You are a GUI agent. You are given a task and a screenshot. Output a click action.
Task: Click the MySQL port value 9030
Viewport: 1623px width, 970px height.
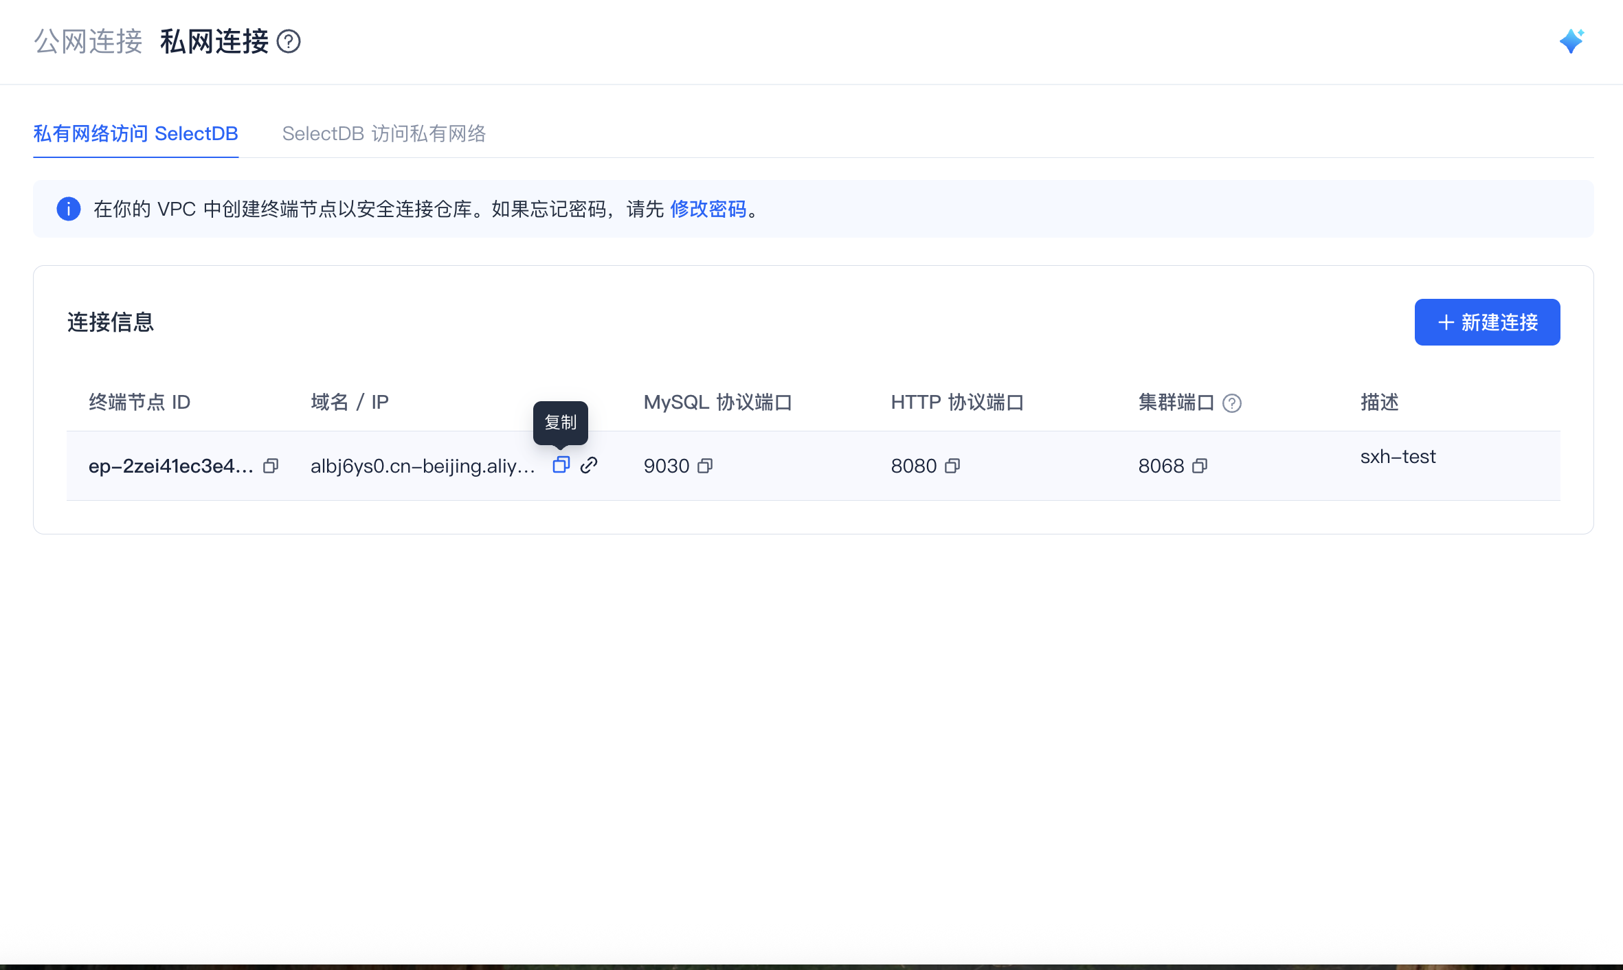(x=667, y=466)
